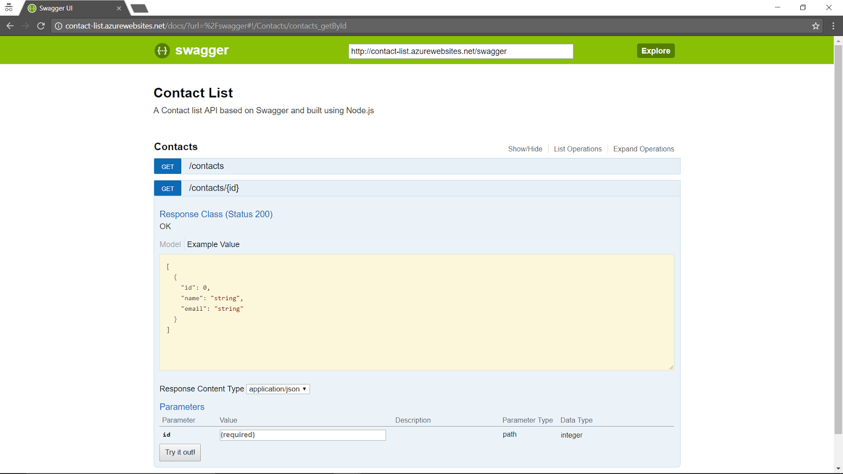The image size is (843, 474).
Task: Open a new tab button
Action: click(x=139, y=8)
